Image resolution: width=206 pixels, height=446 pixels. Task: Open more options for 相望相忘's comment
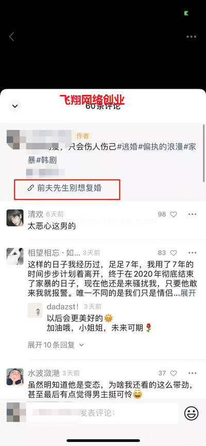coord(193,253)
